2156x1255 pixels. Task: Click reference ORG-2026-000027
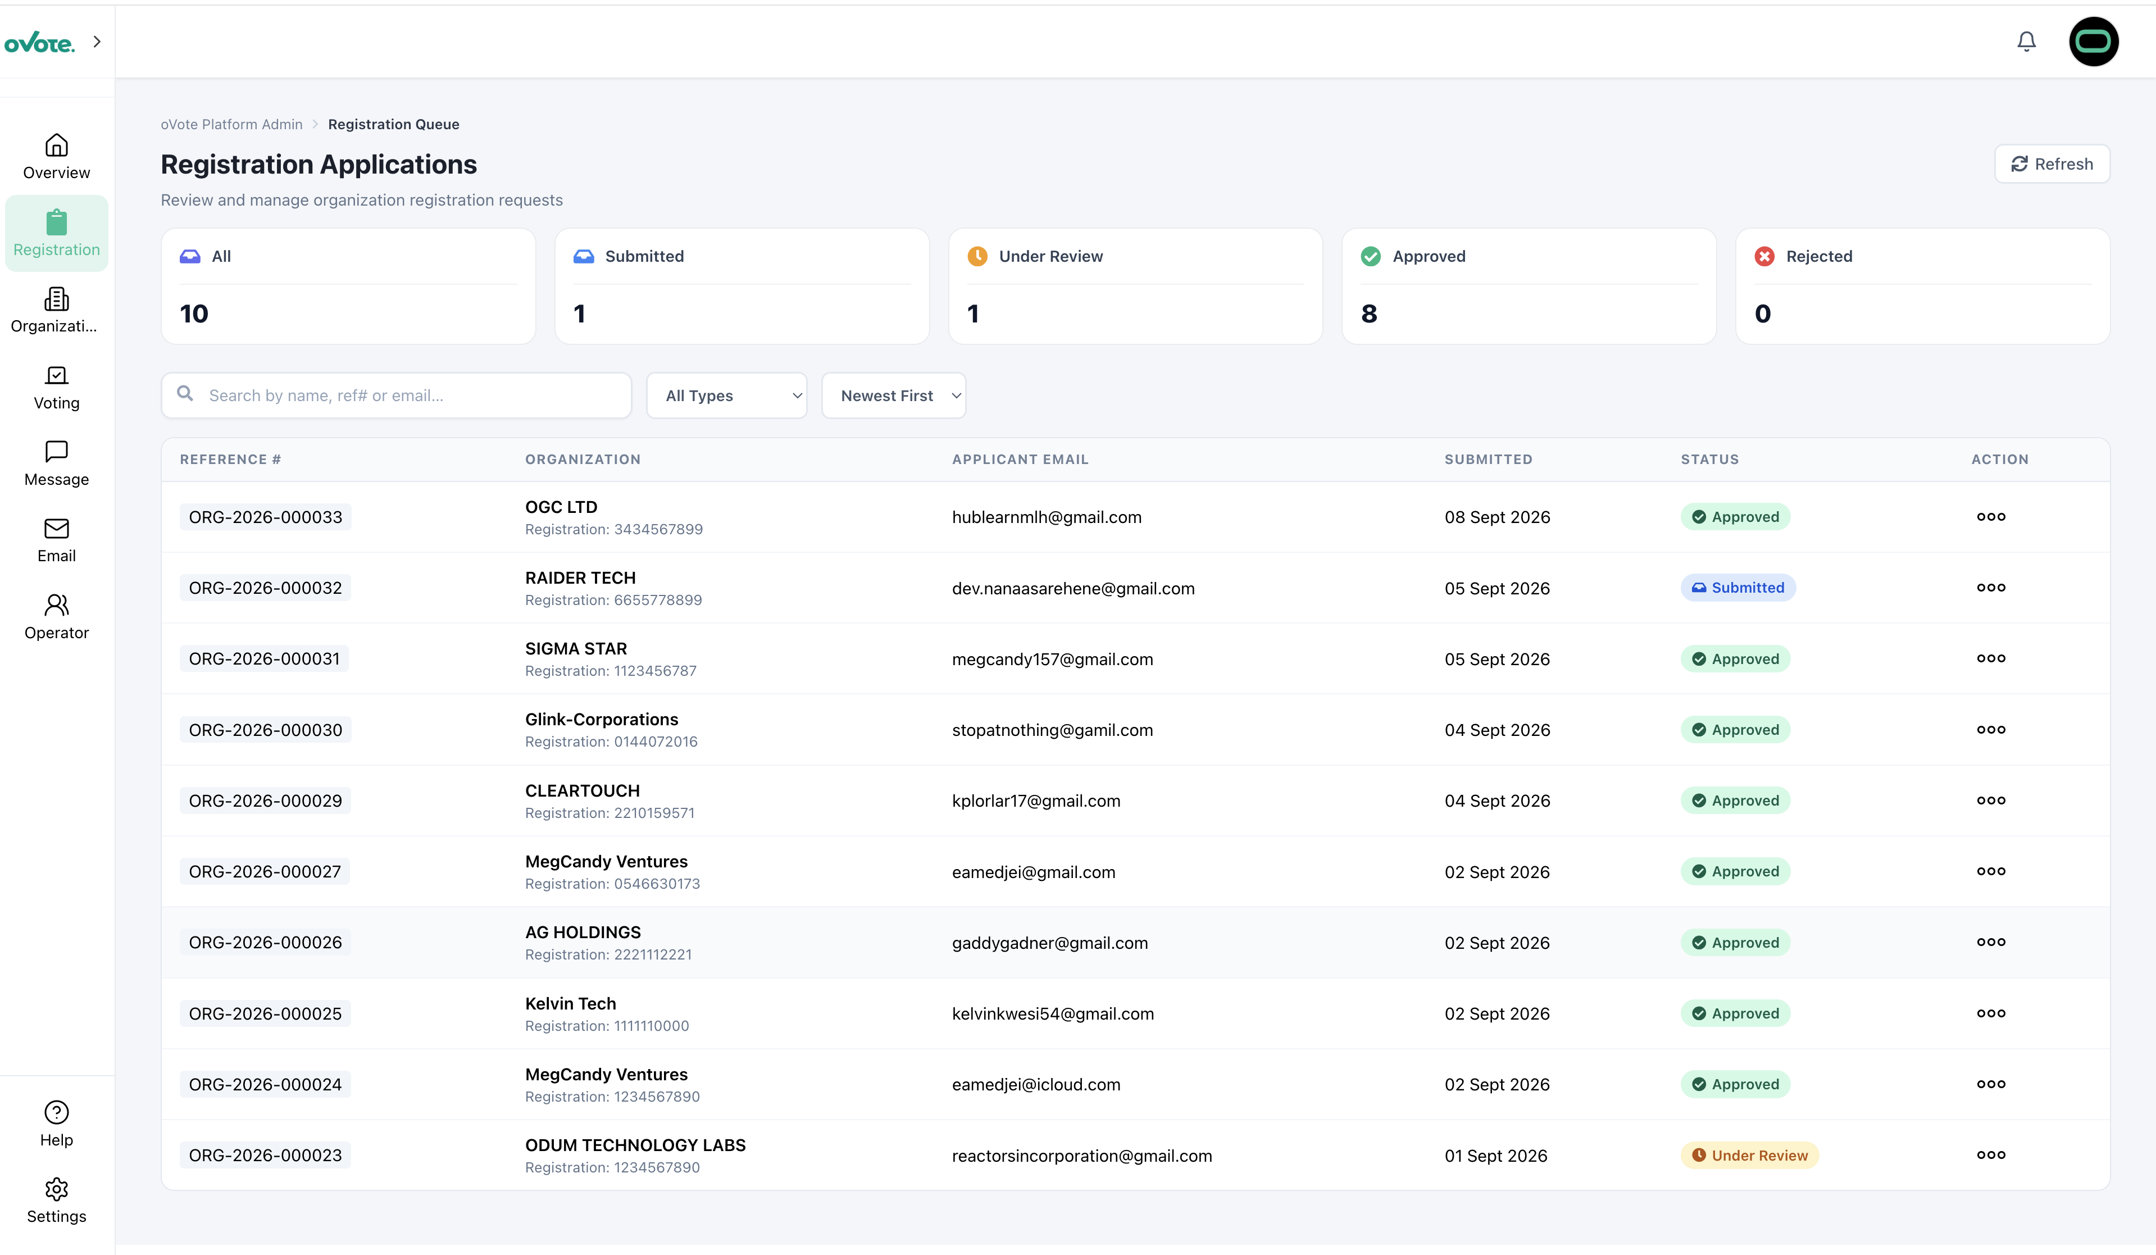(x=265, y=872)
